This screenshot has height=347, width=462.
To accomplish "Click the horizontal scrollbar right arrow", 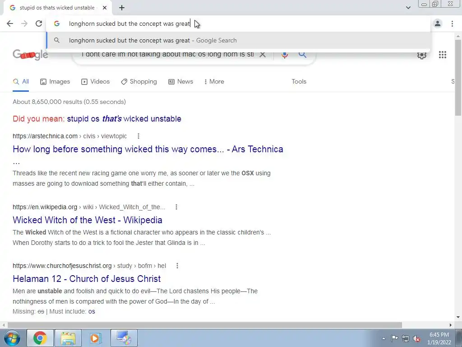I will 451,325.
